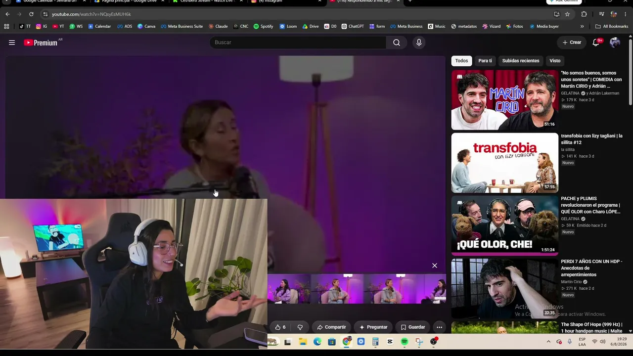Open the TikTok TT bookmark
Screen dimensions: 633x356
click(25, 26)
